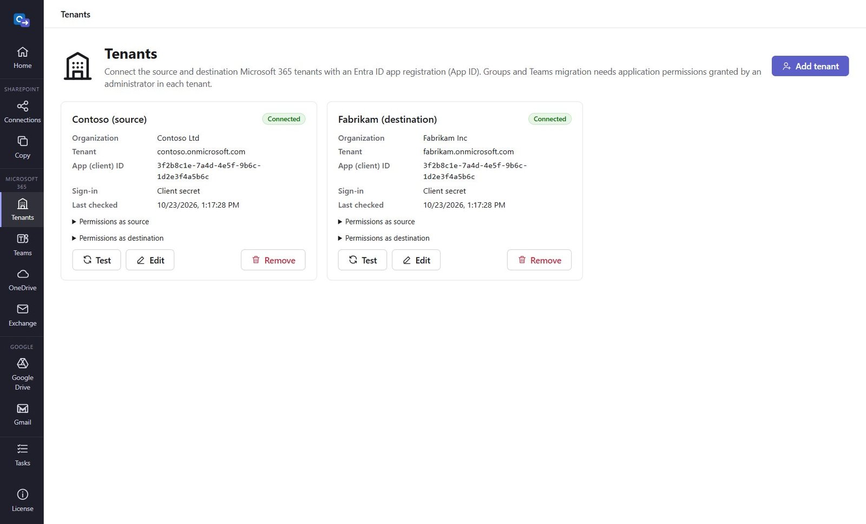Open the OneDrive section
The width and height of the screenshot is (866, 524).
click(22, 280)
